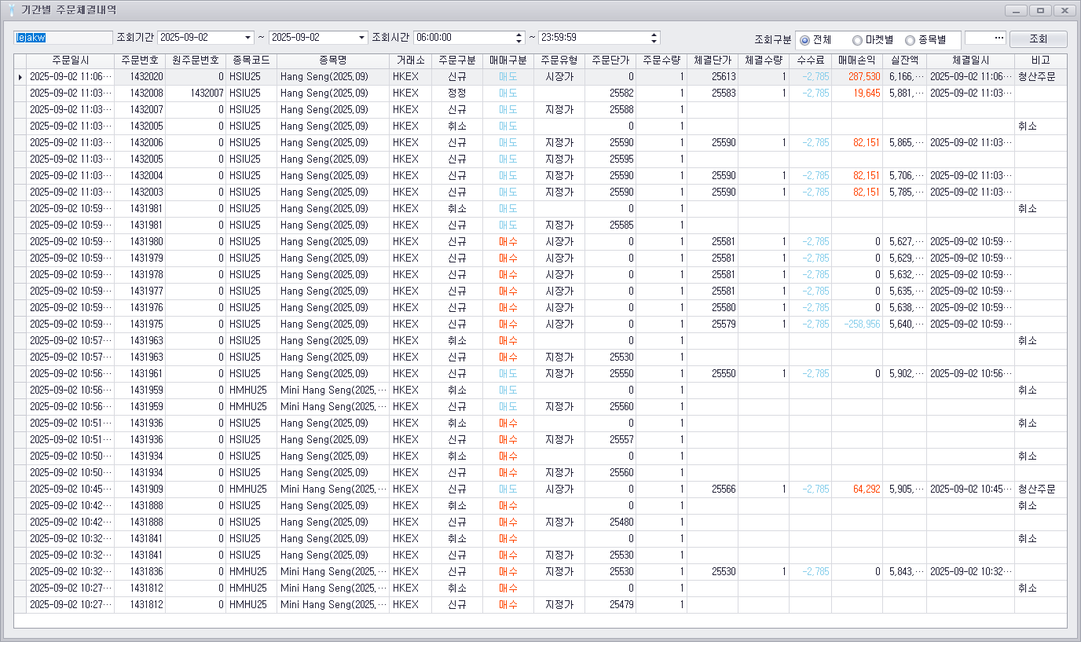Open the end date dropdown under 조회기간
The width and height of the screenshot is (1081, 671).
point(362,38)
